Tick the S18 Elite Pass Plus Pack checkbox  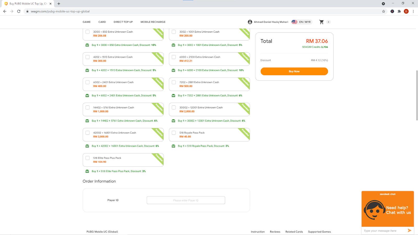88,158
